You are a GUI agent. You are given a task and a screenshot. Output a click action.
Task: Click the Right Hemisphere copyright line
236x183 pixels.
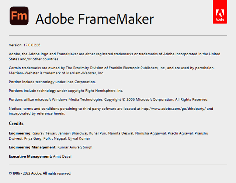[66, 91]
